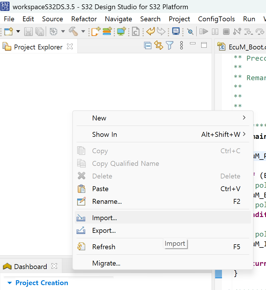Click the Step Over icon
266x290 pixels.
(x=260, y=32)
